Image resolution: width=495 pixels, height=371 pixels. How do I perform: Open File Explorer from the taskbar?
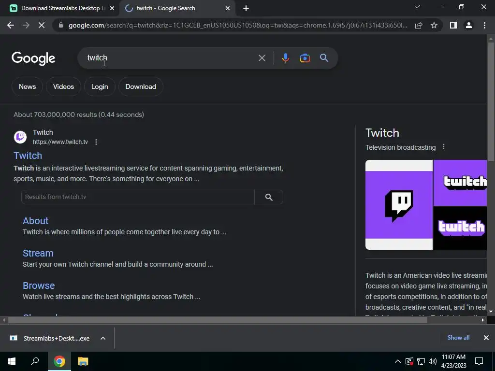point(83,361)
